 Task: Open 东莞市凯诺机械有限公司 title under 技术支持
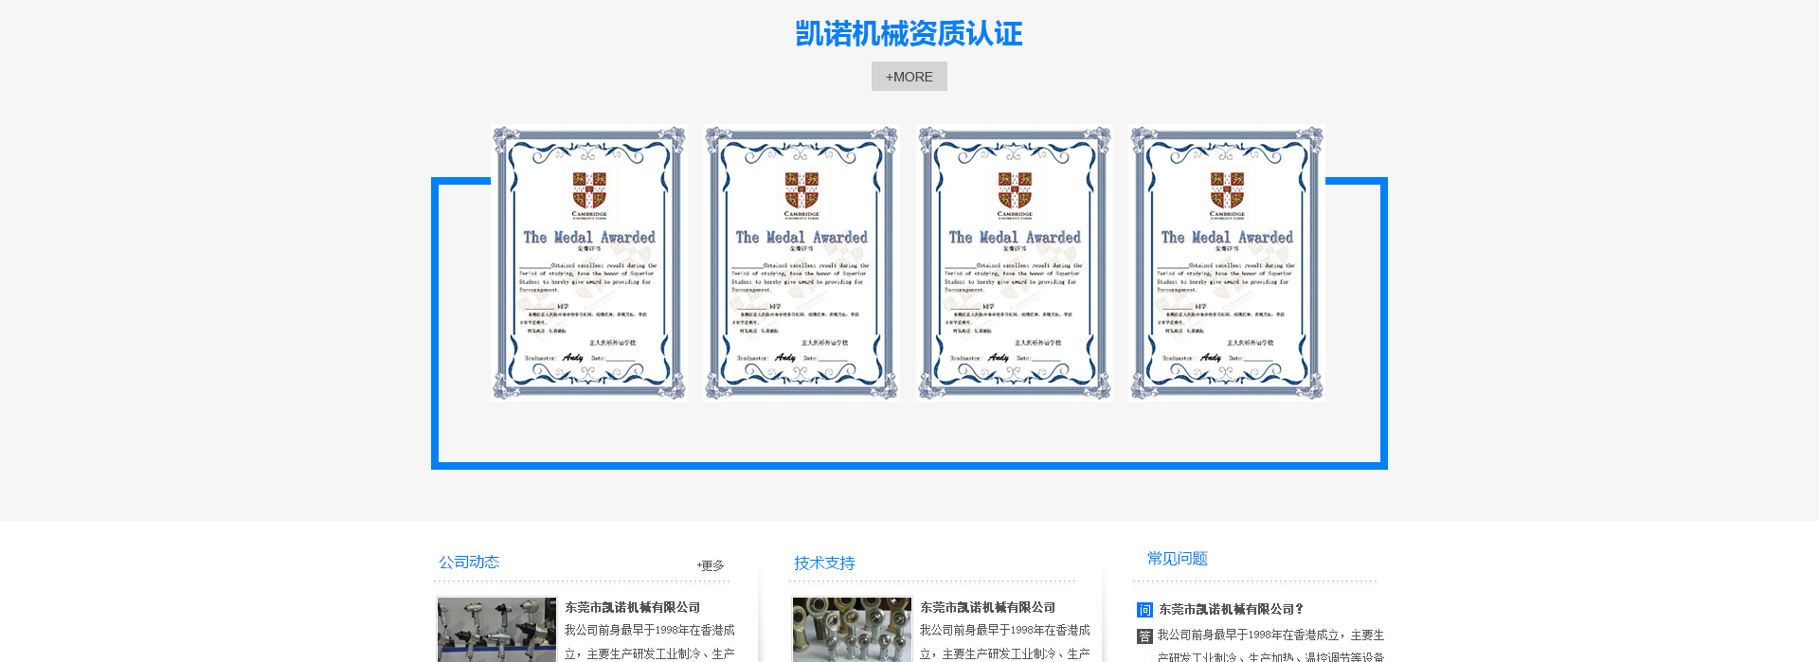point(987,607)
